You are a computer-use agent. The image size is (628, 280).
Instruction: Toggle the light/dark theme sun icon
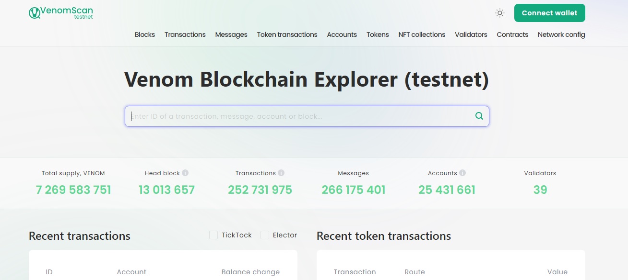pos(500,13)
